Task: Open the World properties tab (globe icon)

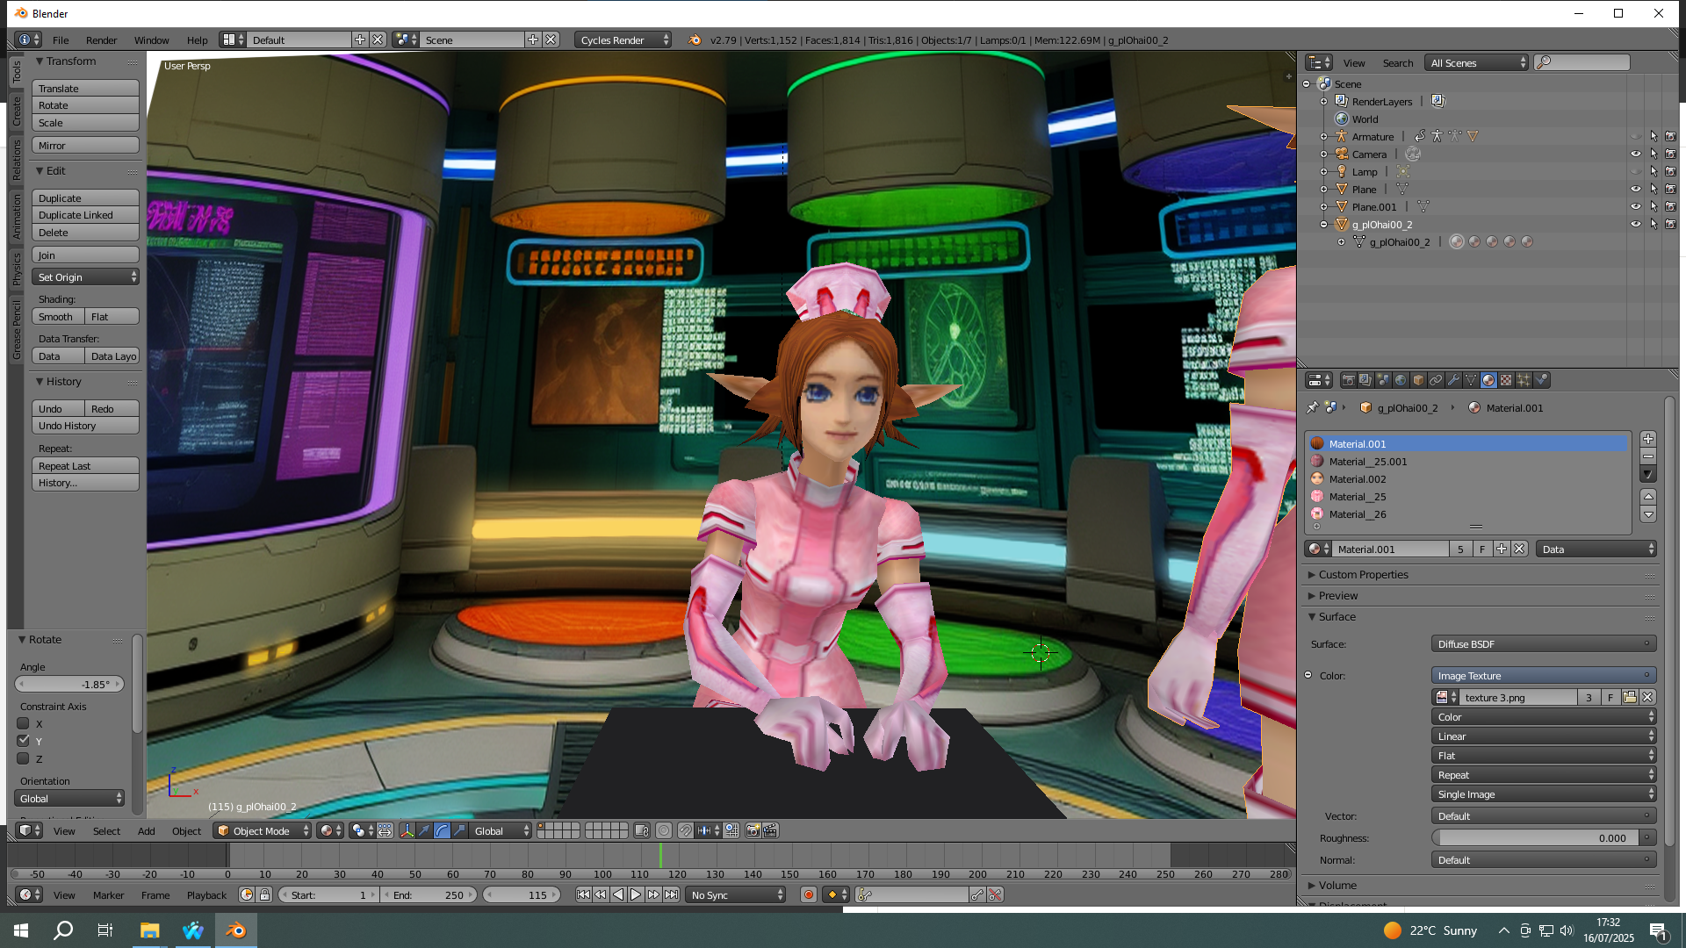Action: 1401,380
